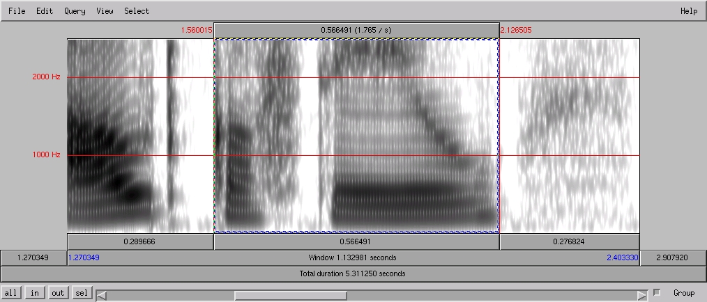Play the total duration 5.311250 seconds bar
The height and width of the screenshot is (302, 707).
pyautogui.click(x=353, y=273)
